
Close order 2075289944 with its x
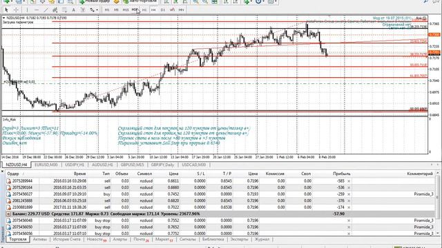[x=349, y=181]
